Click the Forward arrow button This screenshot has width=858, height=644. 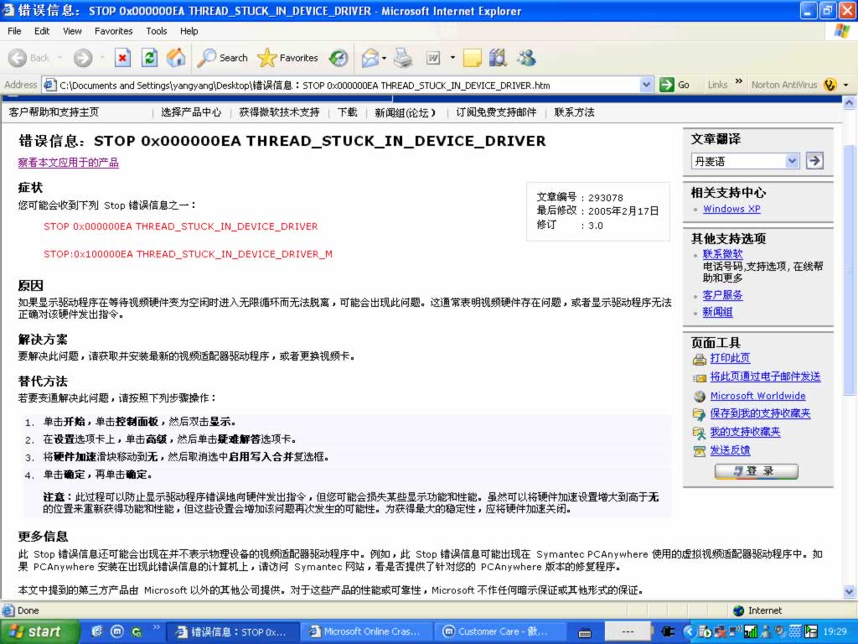point(83,58)
